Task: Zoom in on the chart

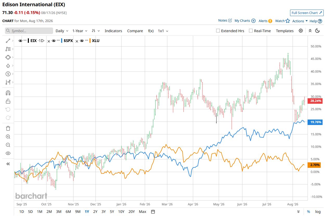Action: pyautogui.click(x=8, y=137)
